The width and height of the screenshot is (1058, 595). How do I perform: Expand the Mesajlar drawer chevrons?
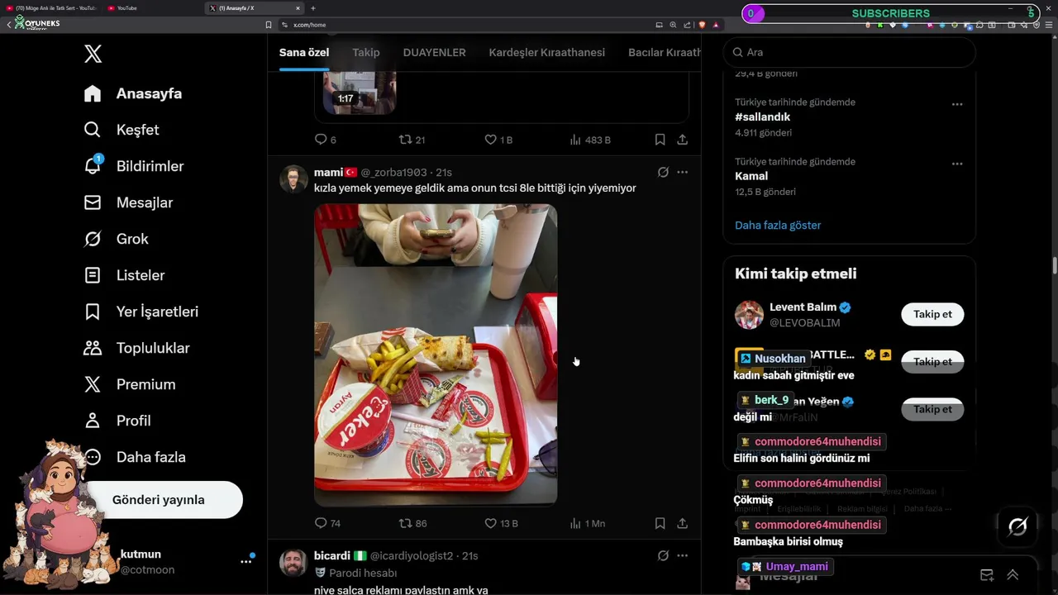pyautogui.click(x=1013, y=575)
